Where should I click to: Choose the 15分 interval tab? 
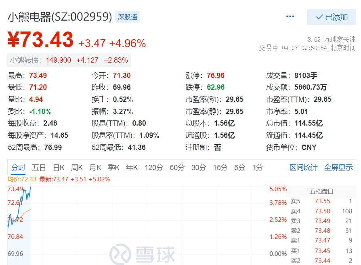click(220, 167)
